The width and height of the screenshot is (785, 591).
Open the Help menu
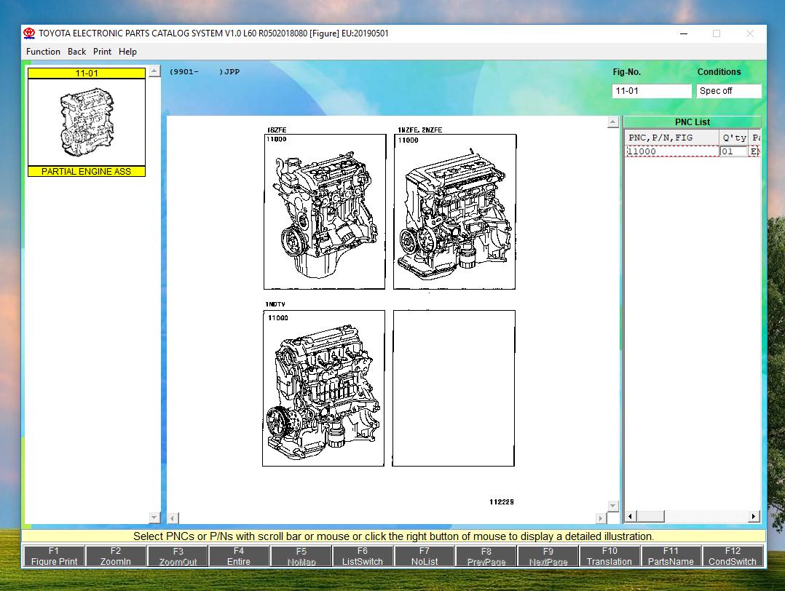pos(127,52)
